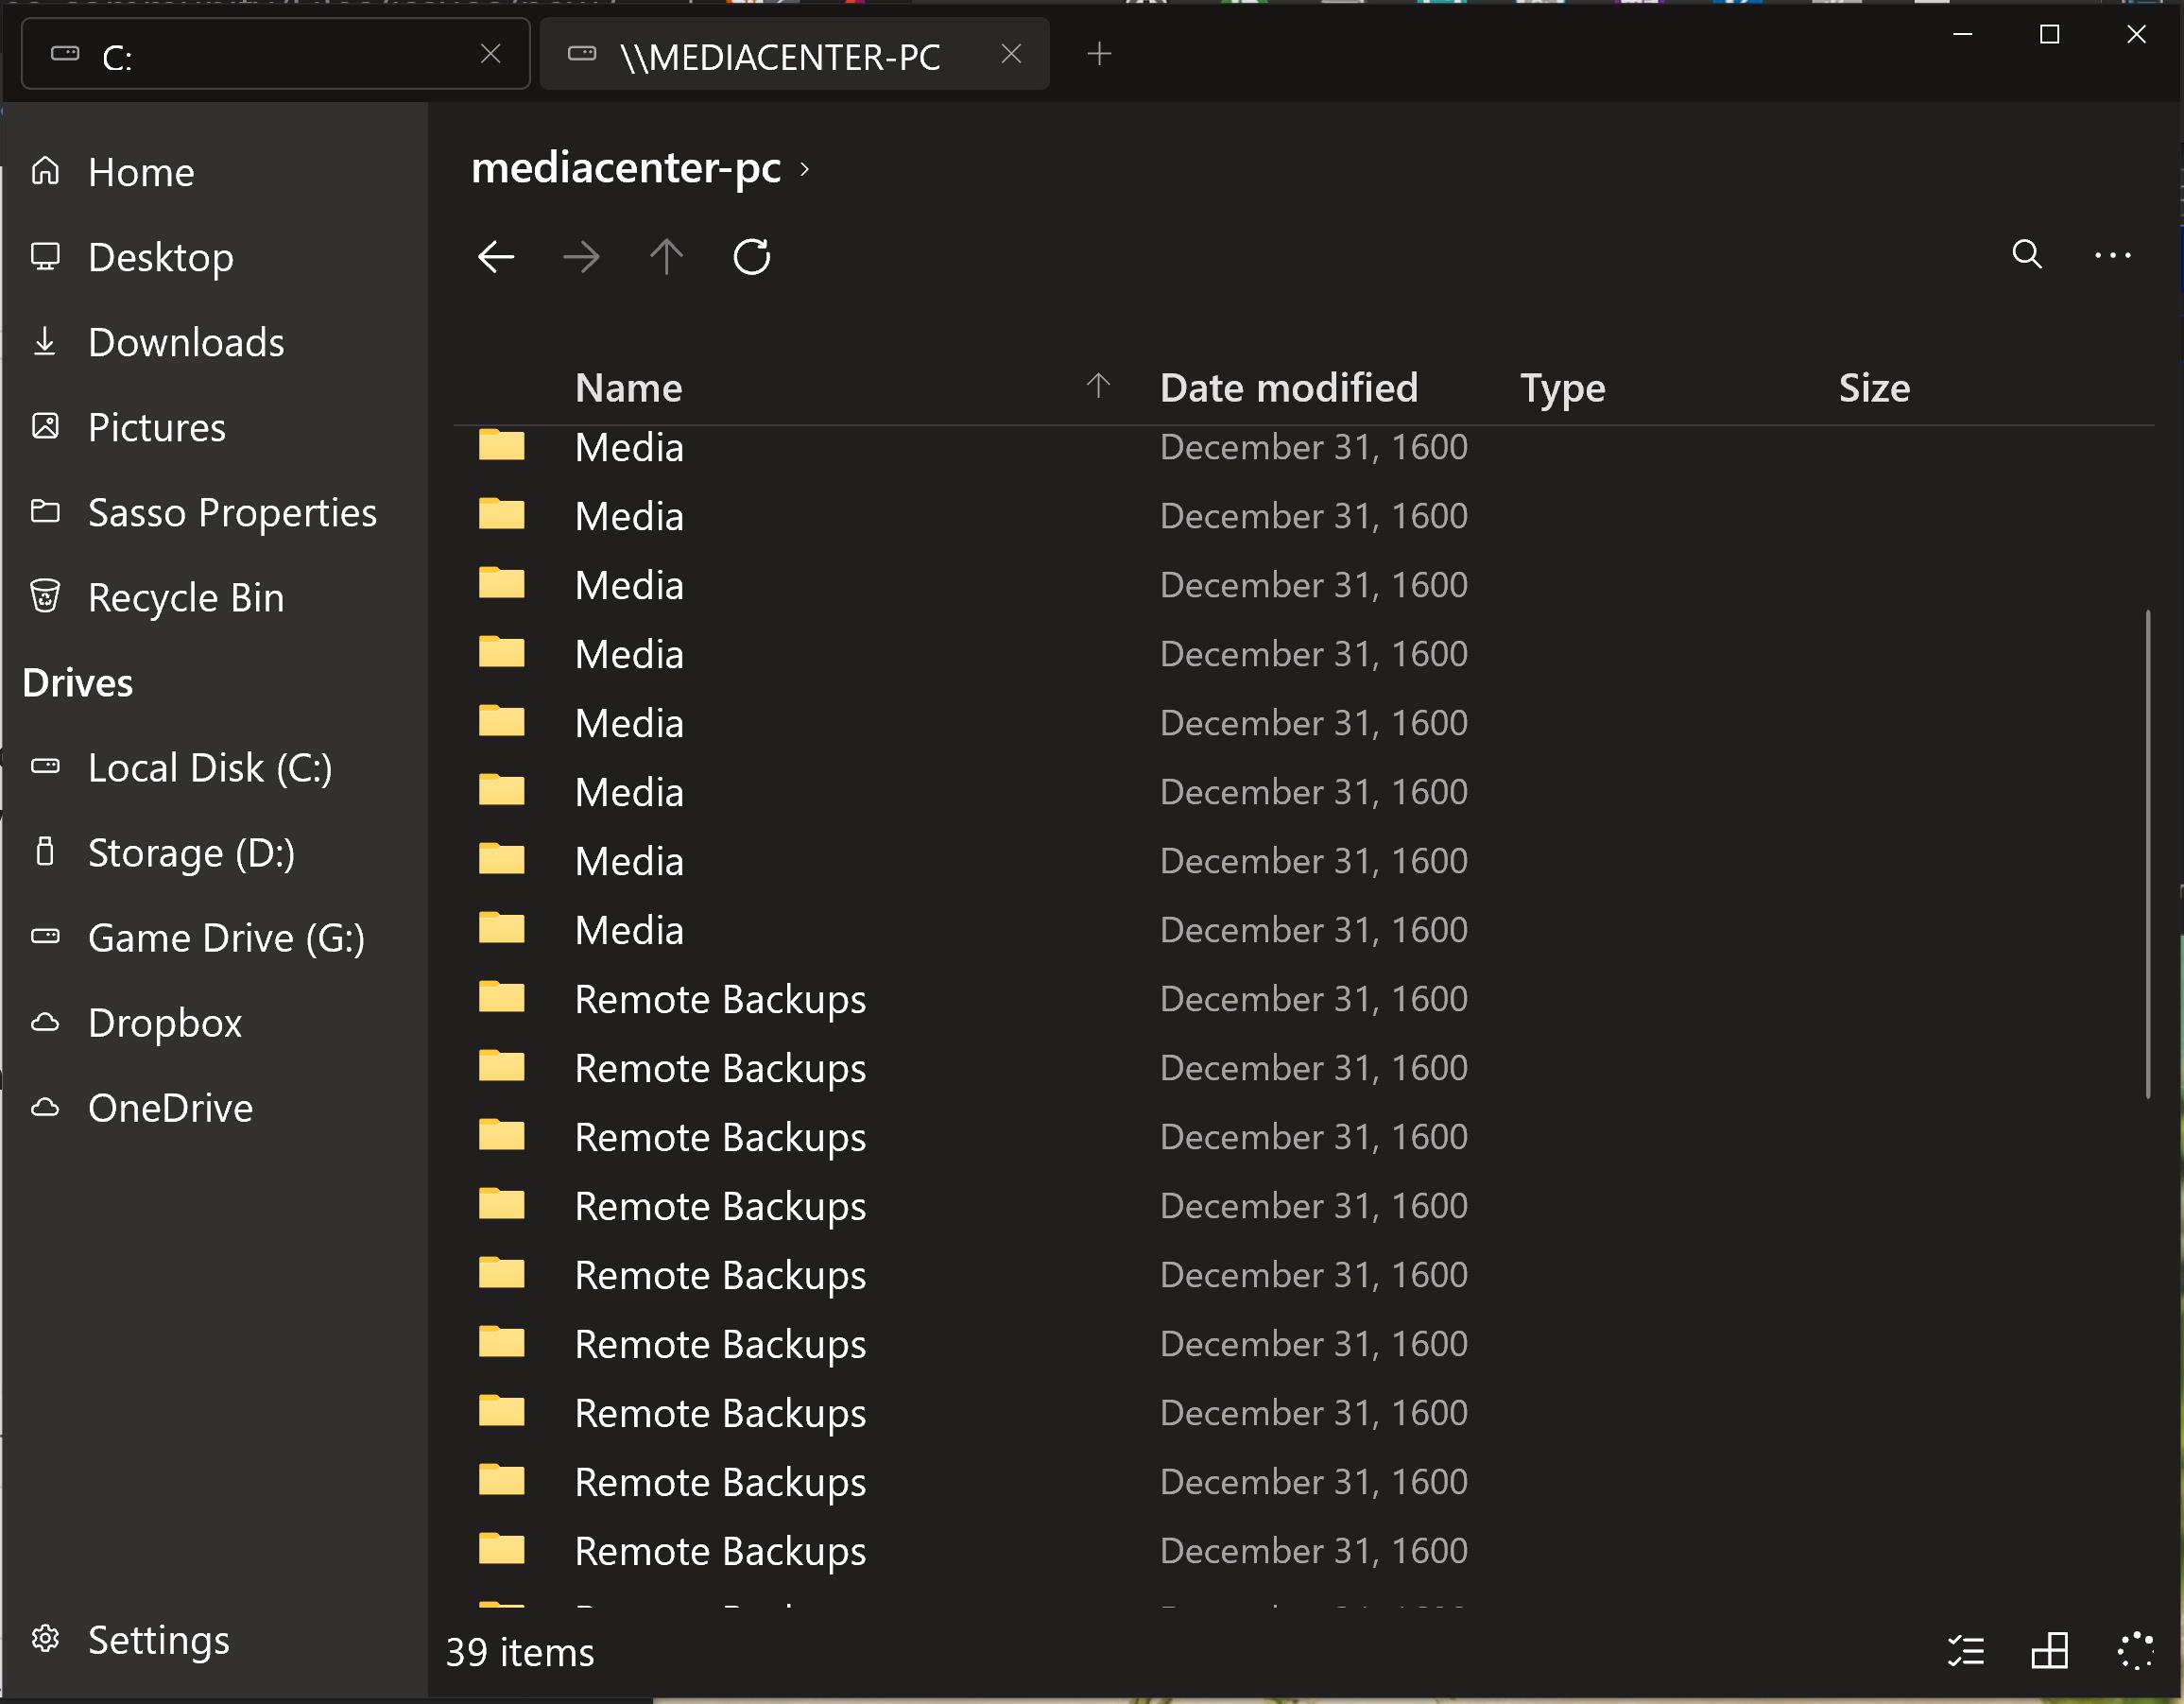The height and width of the screenshot is (1704, 2184).
Task: Click the Drives section heading
Action: (77, 683)
